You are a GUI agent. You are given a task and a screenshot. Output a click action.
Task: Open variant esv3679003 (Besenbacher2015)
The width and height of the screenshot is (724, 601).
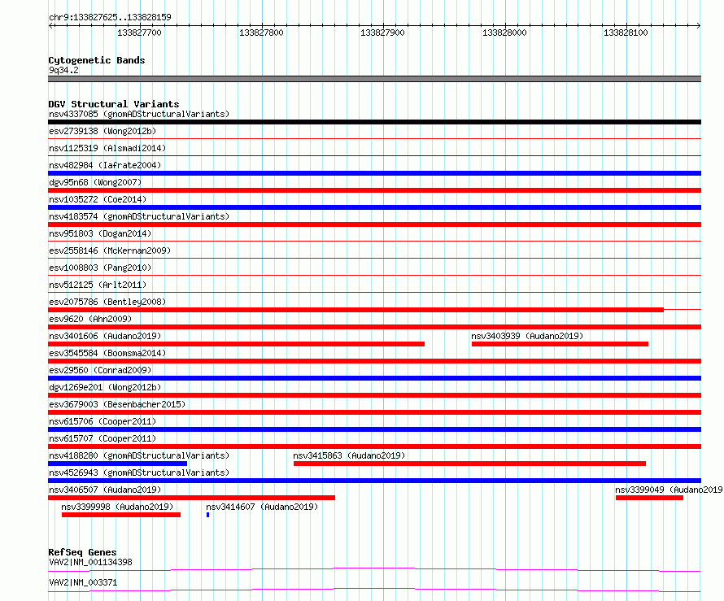click(x=117, y=404)
